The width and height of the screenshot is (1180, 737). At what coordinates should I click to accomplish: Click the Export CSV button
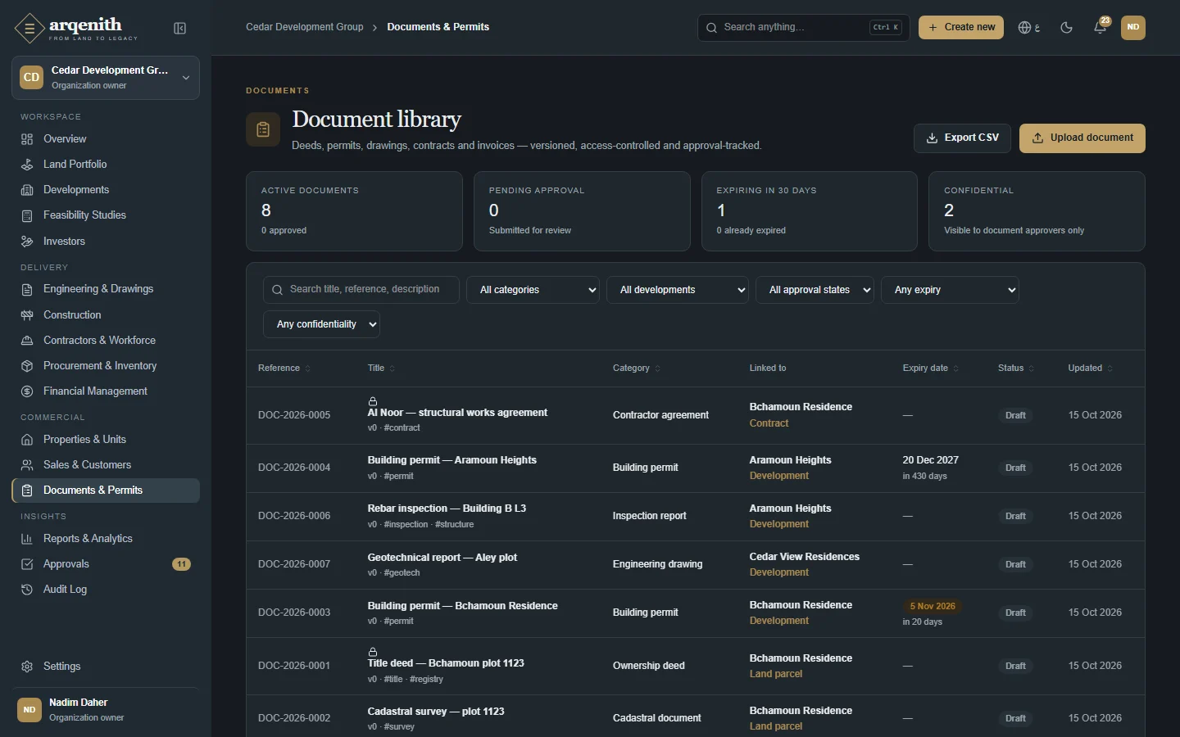pyautogui.click(x=962, y=138)
